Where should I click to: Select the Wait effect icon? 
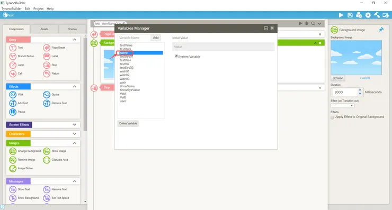click(x=13, y=94)
